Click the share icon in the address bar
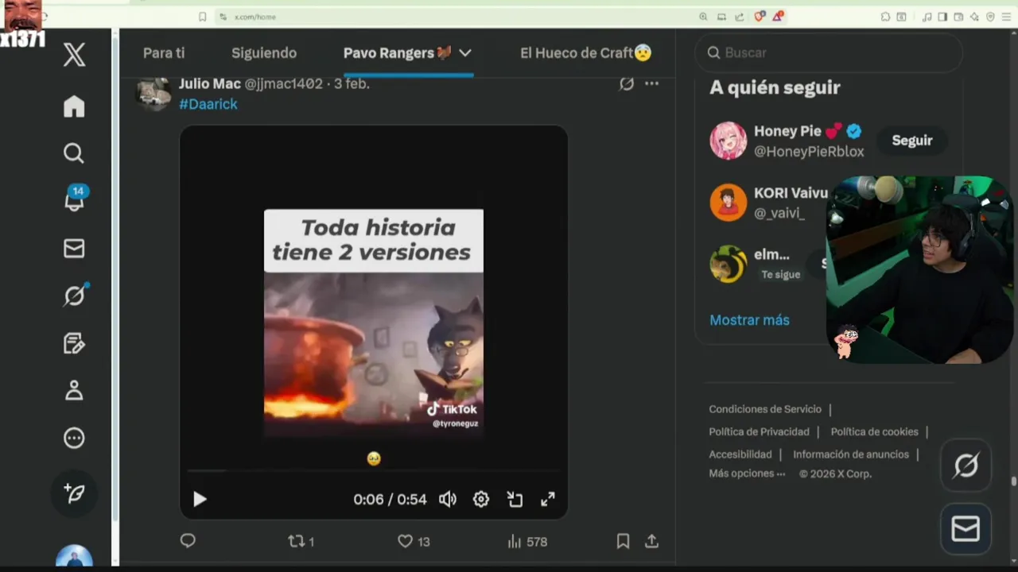This screenshot has width=1018, height=572. (740, 17)
